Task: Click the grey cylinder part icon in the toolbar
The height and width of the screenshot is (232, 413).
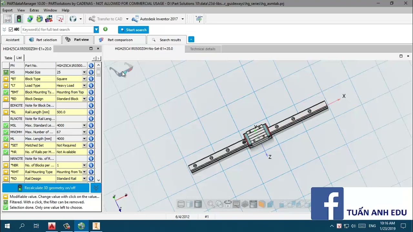Action: coord(73,19)
